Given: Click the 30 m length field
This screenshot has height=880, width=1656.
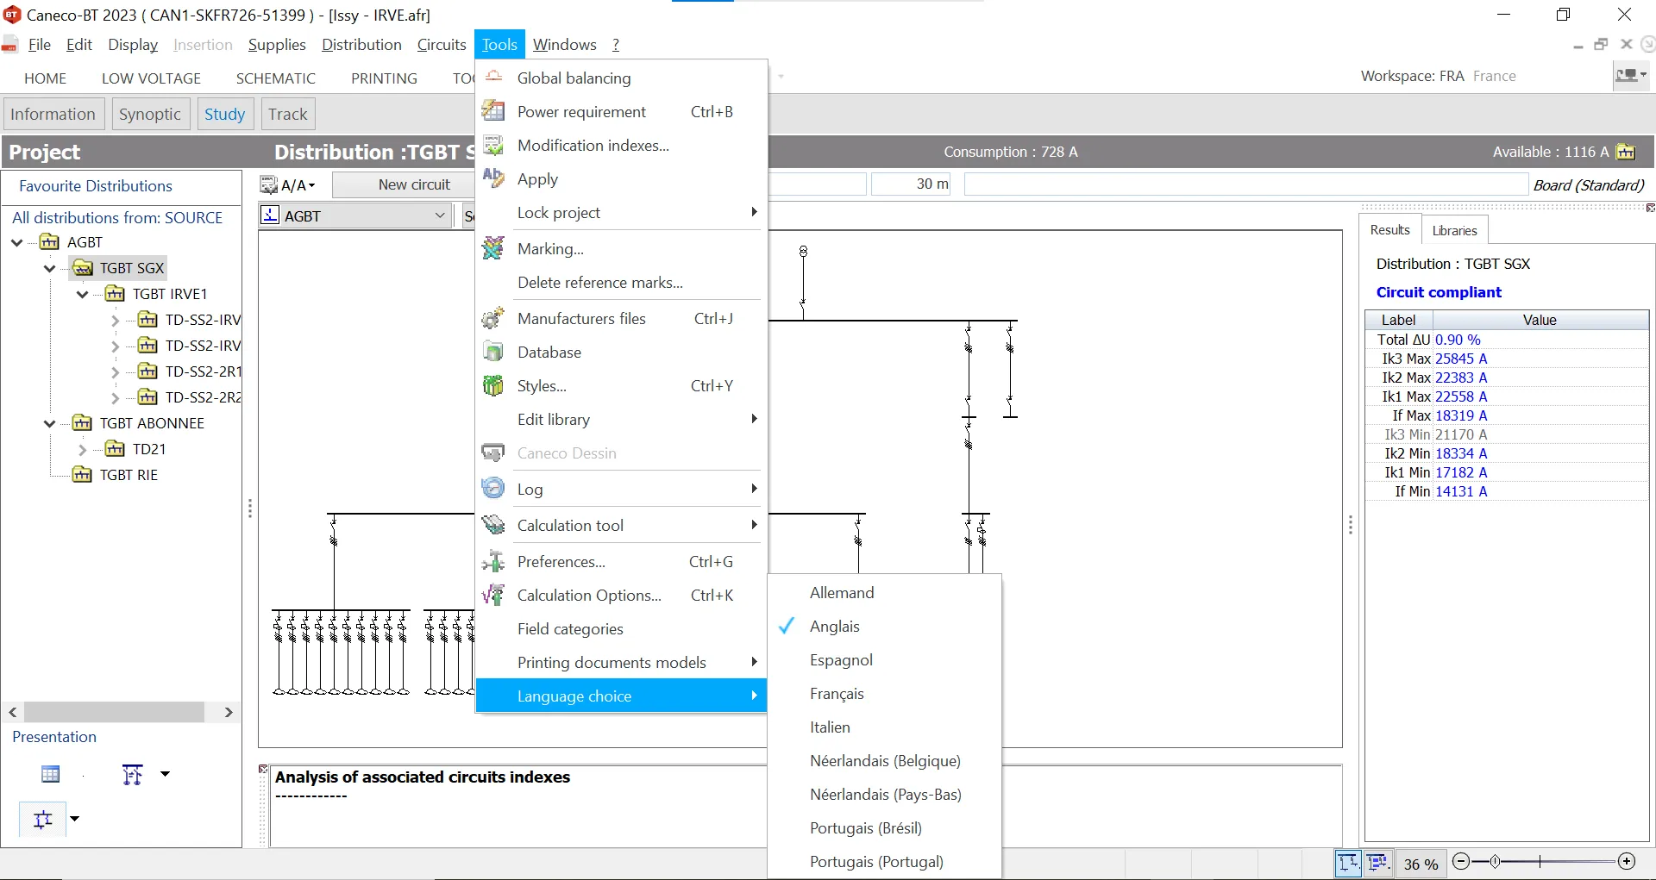Looking at the screenshot, I should (x=911, y=184).
